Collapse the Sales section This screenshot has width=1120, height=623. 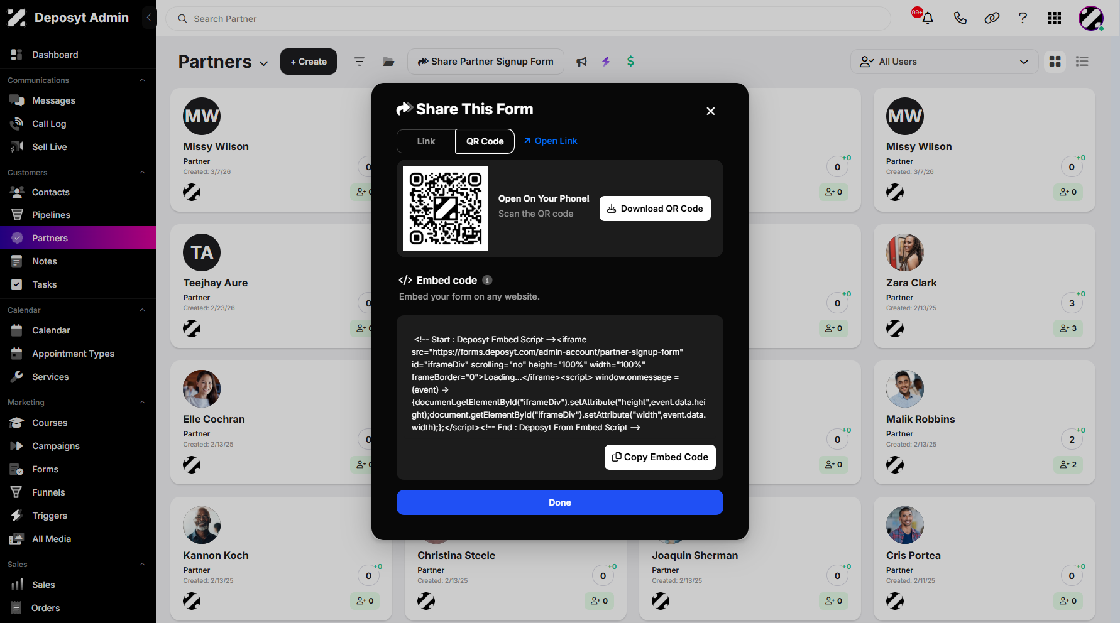point(142,565)
